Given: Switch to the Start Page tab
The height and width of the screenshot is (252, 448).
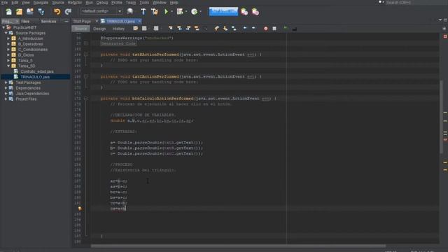Looking at the screenshot, I should (82, 22).
